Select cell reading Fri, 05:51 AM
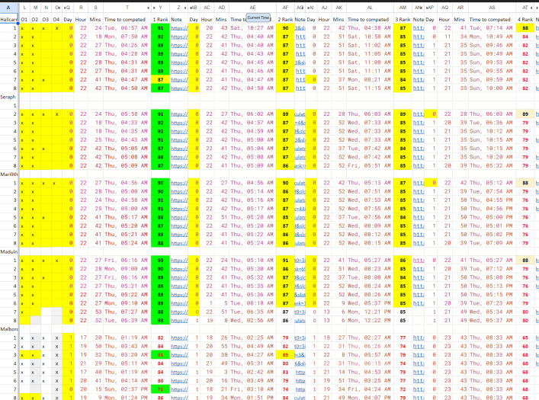The image size is (539, 400). 370,165
